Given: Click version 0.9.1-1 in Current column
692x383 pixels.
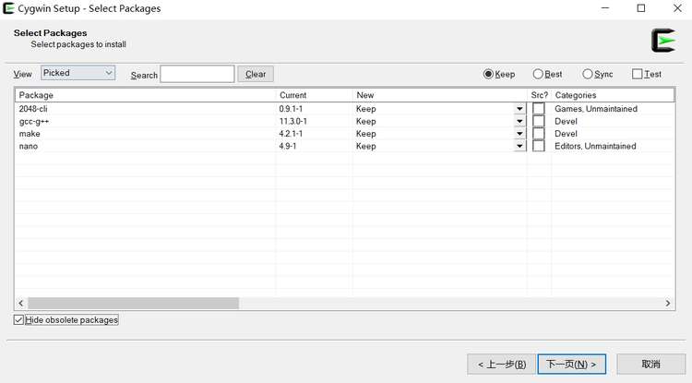Looking at the screenshot, I should tap(291, 109).
